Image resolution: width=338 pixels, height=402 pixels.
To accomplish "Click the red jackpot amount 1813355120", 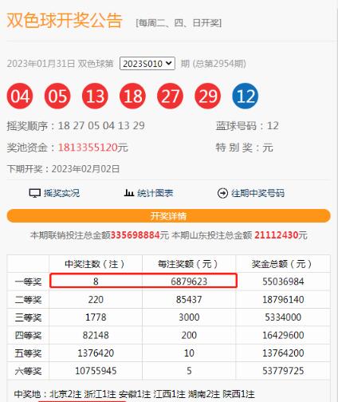I will 88,148.
